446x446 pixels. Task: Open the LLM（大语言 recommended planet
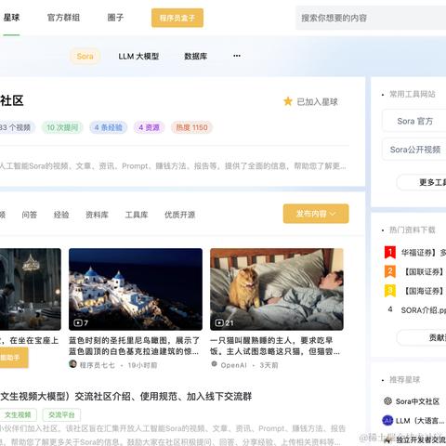(420, 421)
